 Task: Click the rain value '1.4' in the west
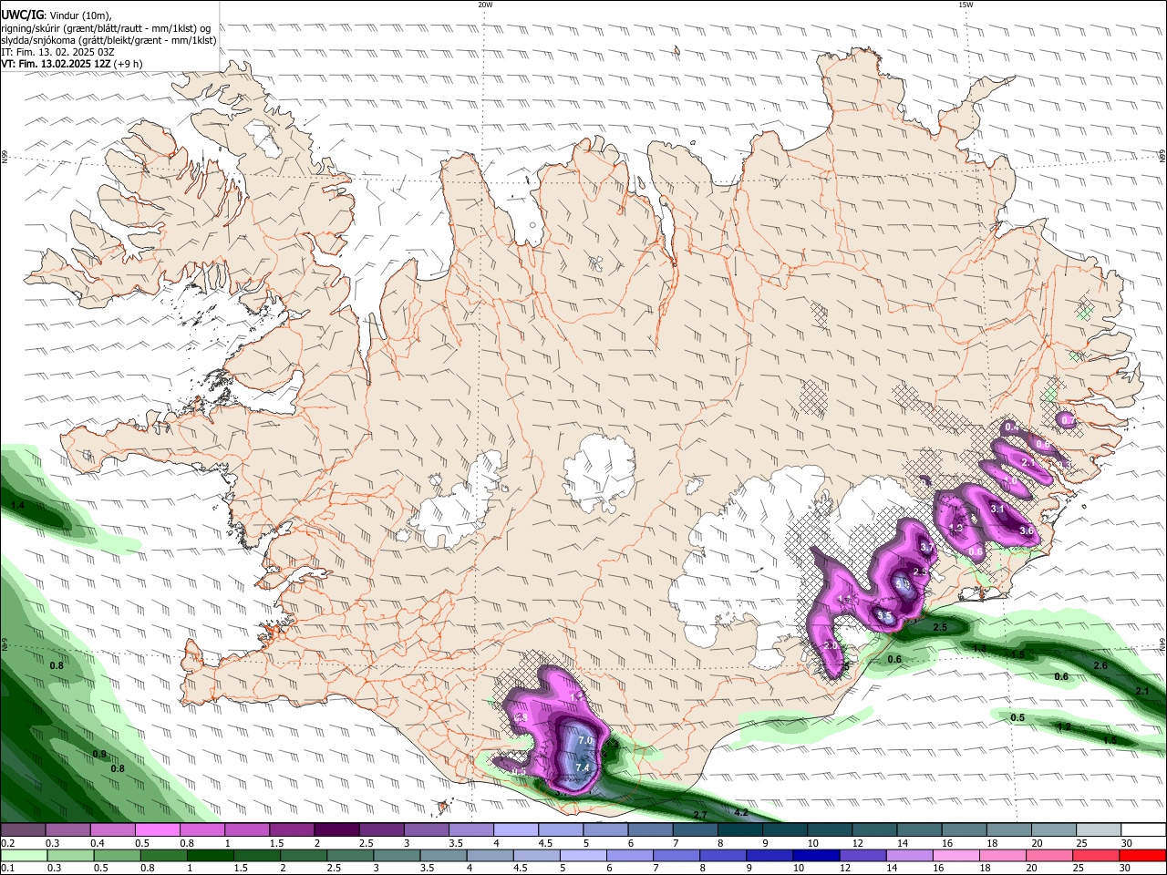[17, 505]
